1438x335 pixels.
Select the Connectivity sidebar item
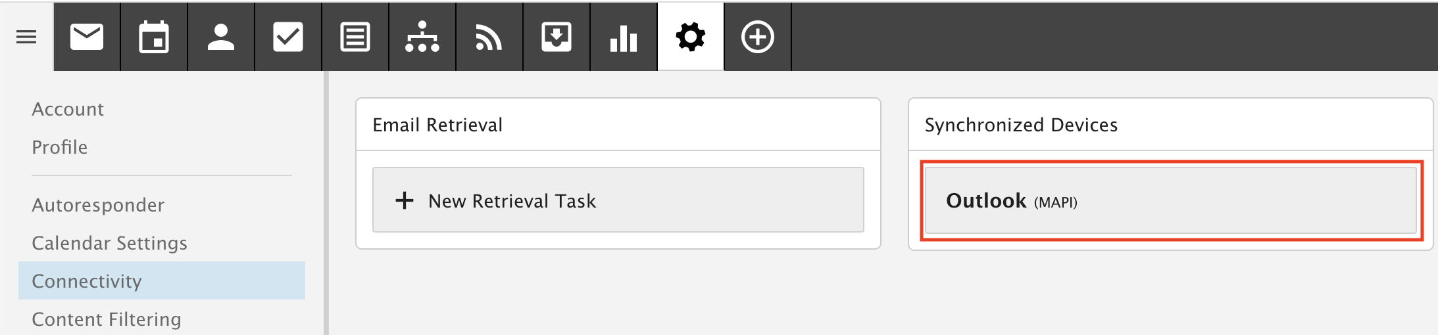coord(162,280)
